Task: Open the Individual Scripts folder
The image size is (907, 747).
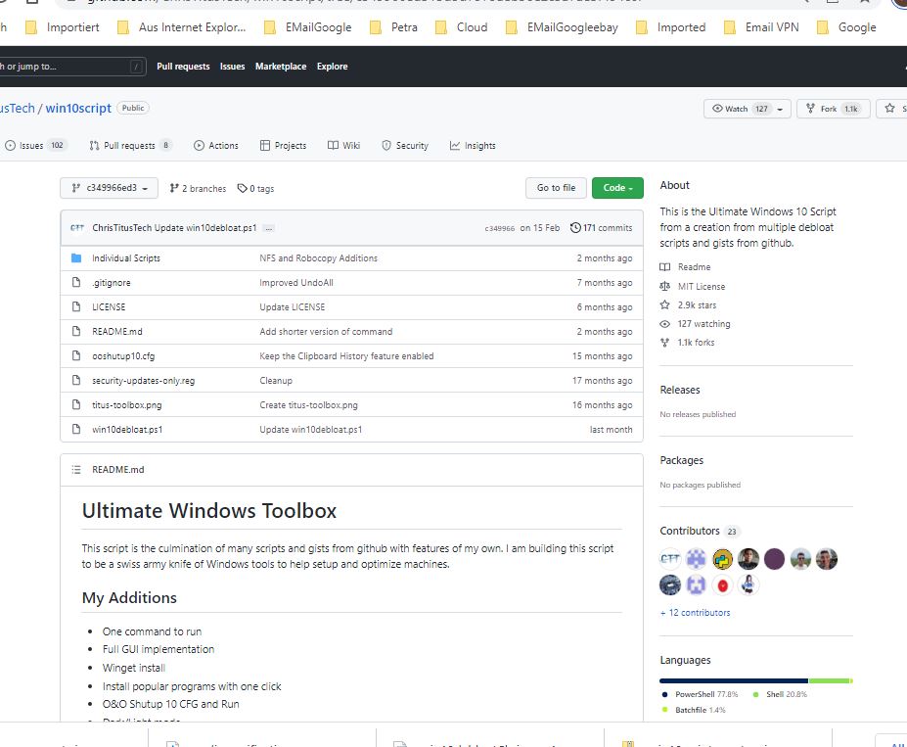Action: pos(126,258)
